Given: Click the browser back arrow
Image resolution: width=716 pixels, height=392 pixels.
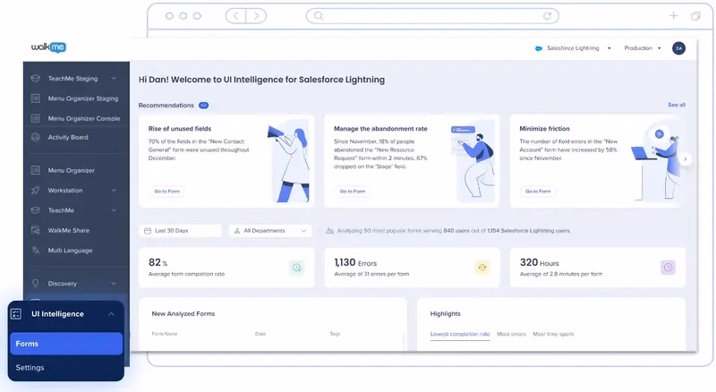Looking at the screenshot, I should click(235, 16).
